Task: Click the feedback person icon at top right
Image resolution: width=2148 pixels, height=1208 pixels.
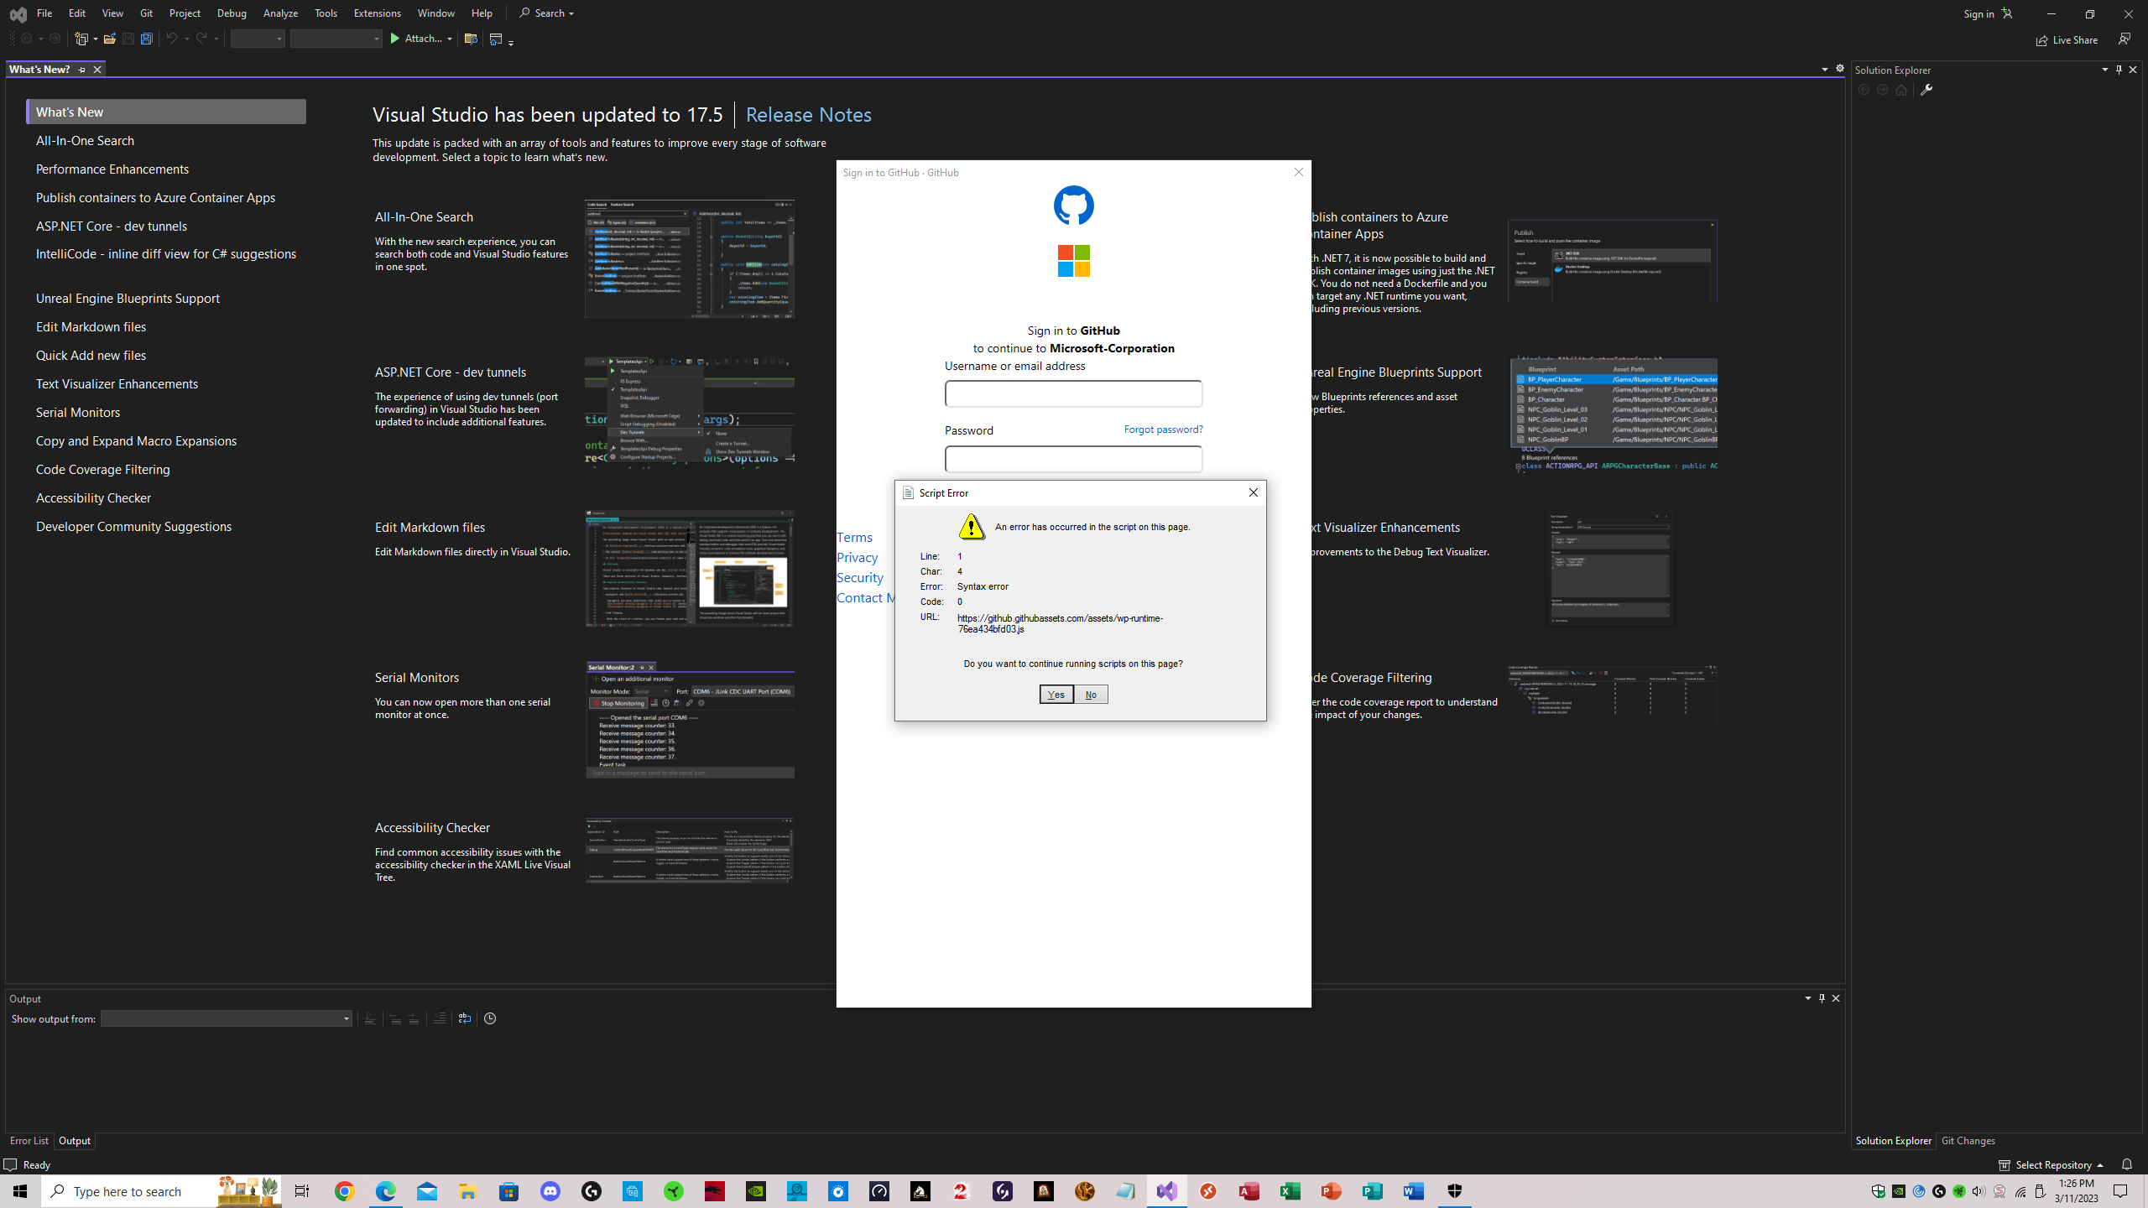Action: pyautogui.click(x=2124, y=39)
